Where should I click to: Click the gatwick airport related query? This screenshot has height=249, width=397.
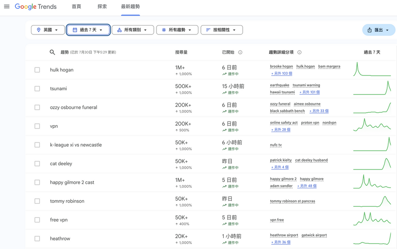tap(314, 235)
